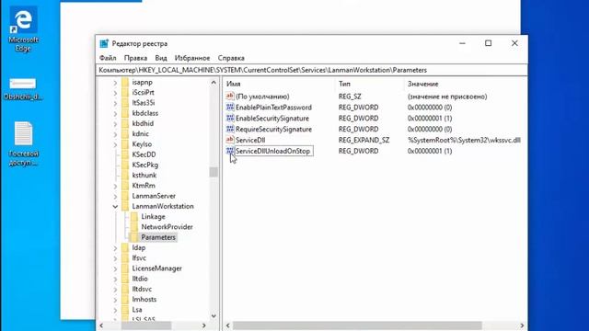Click the Lsa folder icon
The width and height of the screenshot is (589, 331).
tap(125, 310)
